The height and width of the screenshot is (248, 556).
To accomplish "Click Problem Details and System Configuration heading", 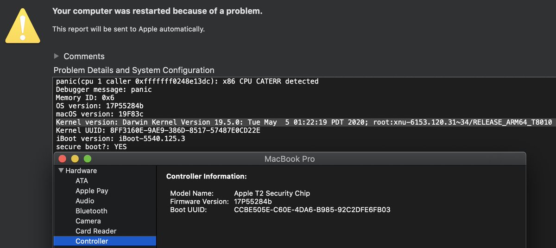I will click(134, 70).
